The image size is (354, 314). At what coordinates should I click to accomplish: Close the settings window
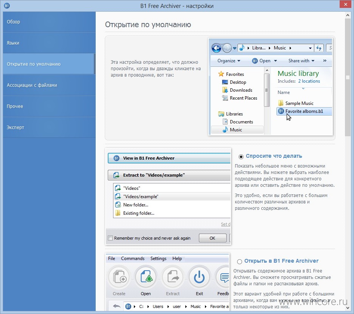point(346,4)
